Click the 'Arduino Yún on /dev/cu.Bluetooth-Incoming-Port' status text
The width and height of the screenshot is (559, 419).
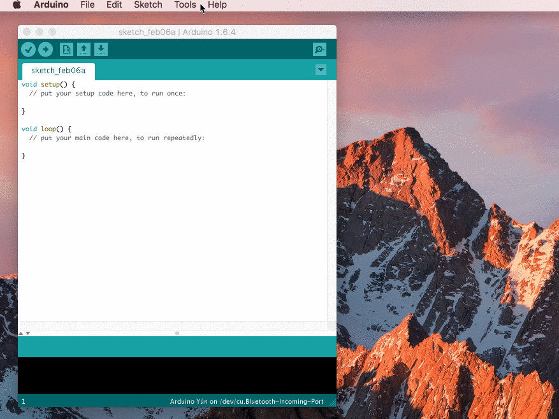coord(247,402)
